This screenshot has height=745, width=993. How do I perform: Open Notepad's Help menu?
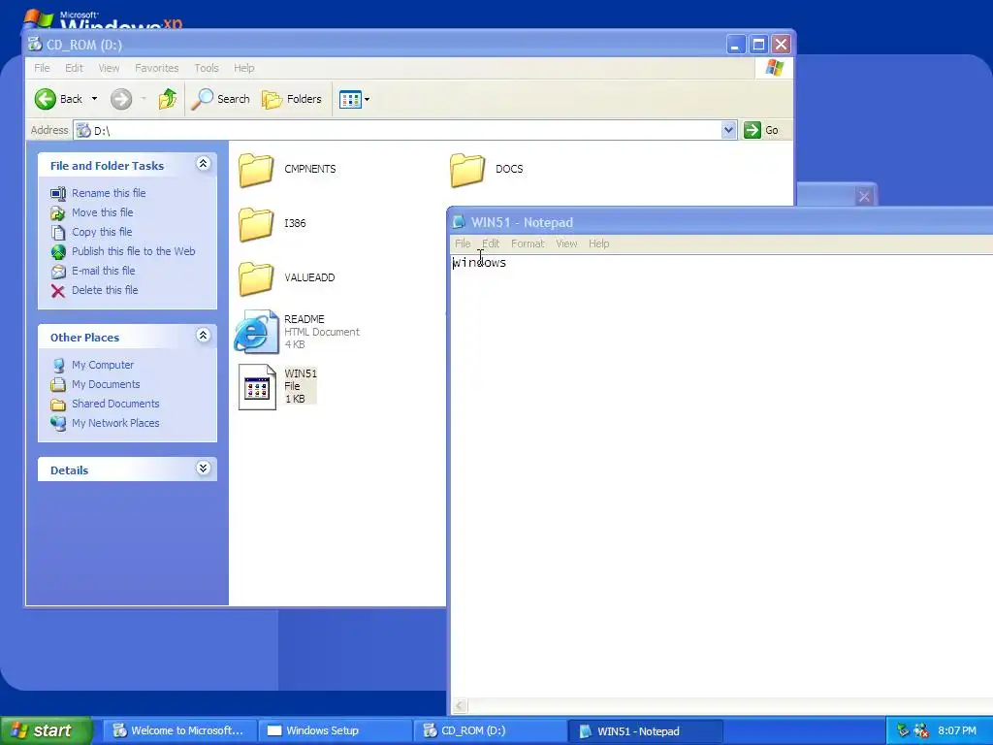(598, 243)
